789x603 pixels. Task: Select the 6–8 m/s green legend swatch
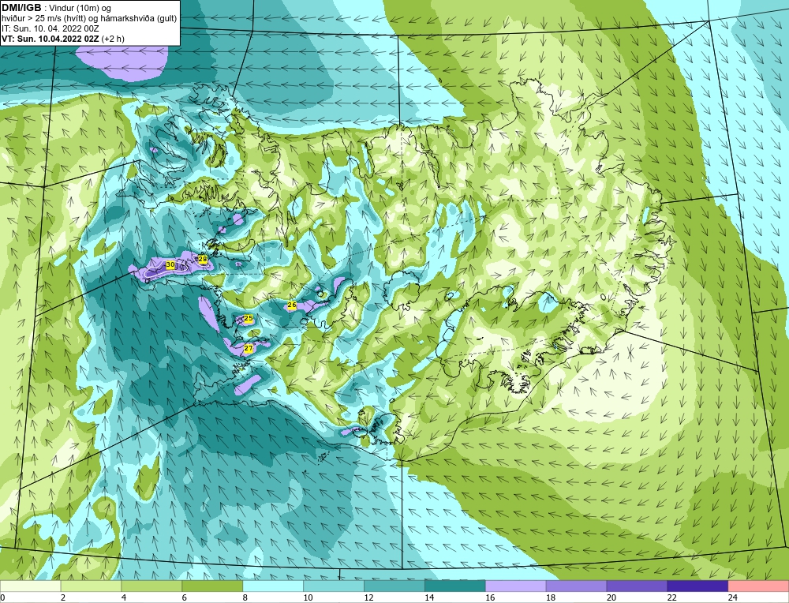212,586
